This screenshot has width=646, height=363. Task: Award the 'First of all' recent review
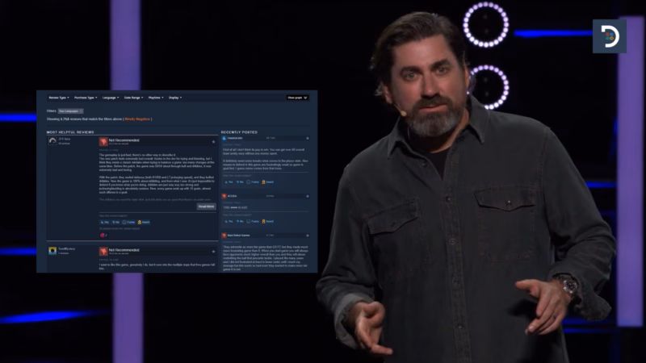[x=268, y=182]
